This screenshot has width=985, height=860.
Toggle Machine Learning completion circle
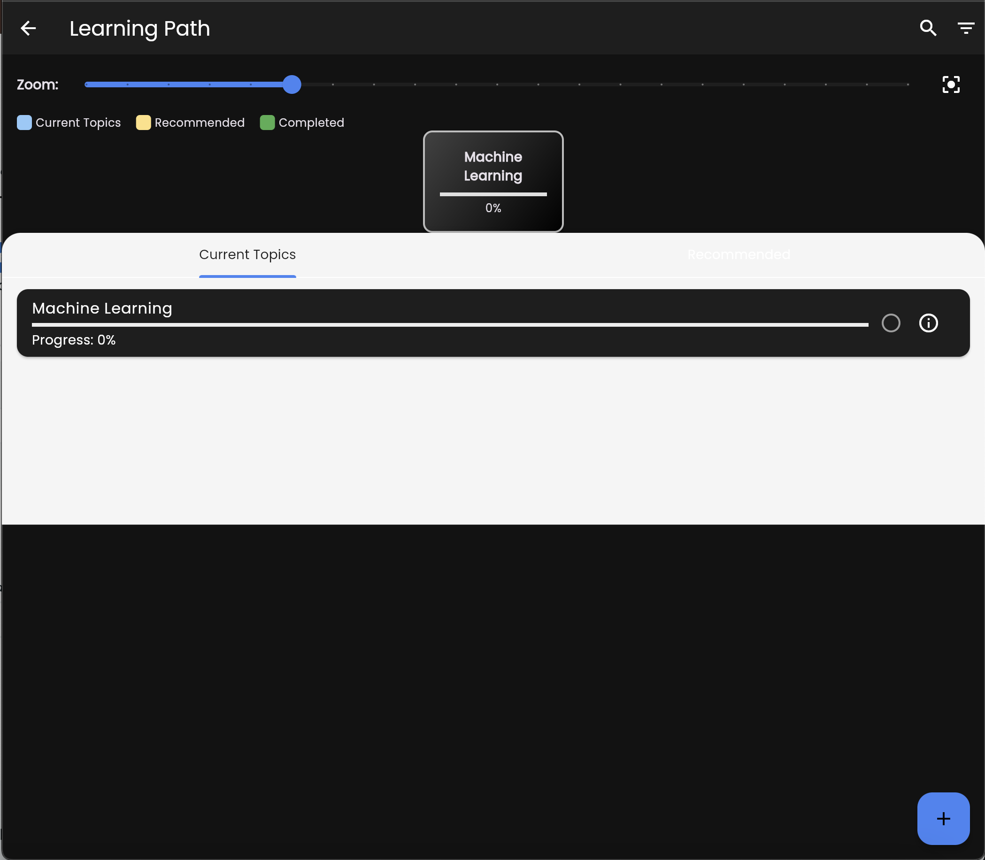pos(891,323)
